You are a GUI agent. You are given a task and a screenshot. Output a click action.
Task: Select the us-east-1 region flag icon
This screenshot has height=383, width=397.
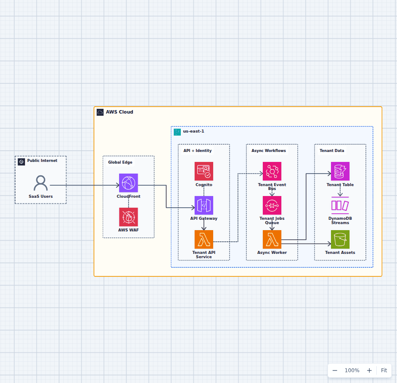point(177,132)
